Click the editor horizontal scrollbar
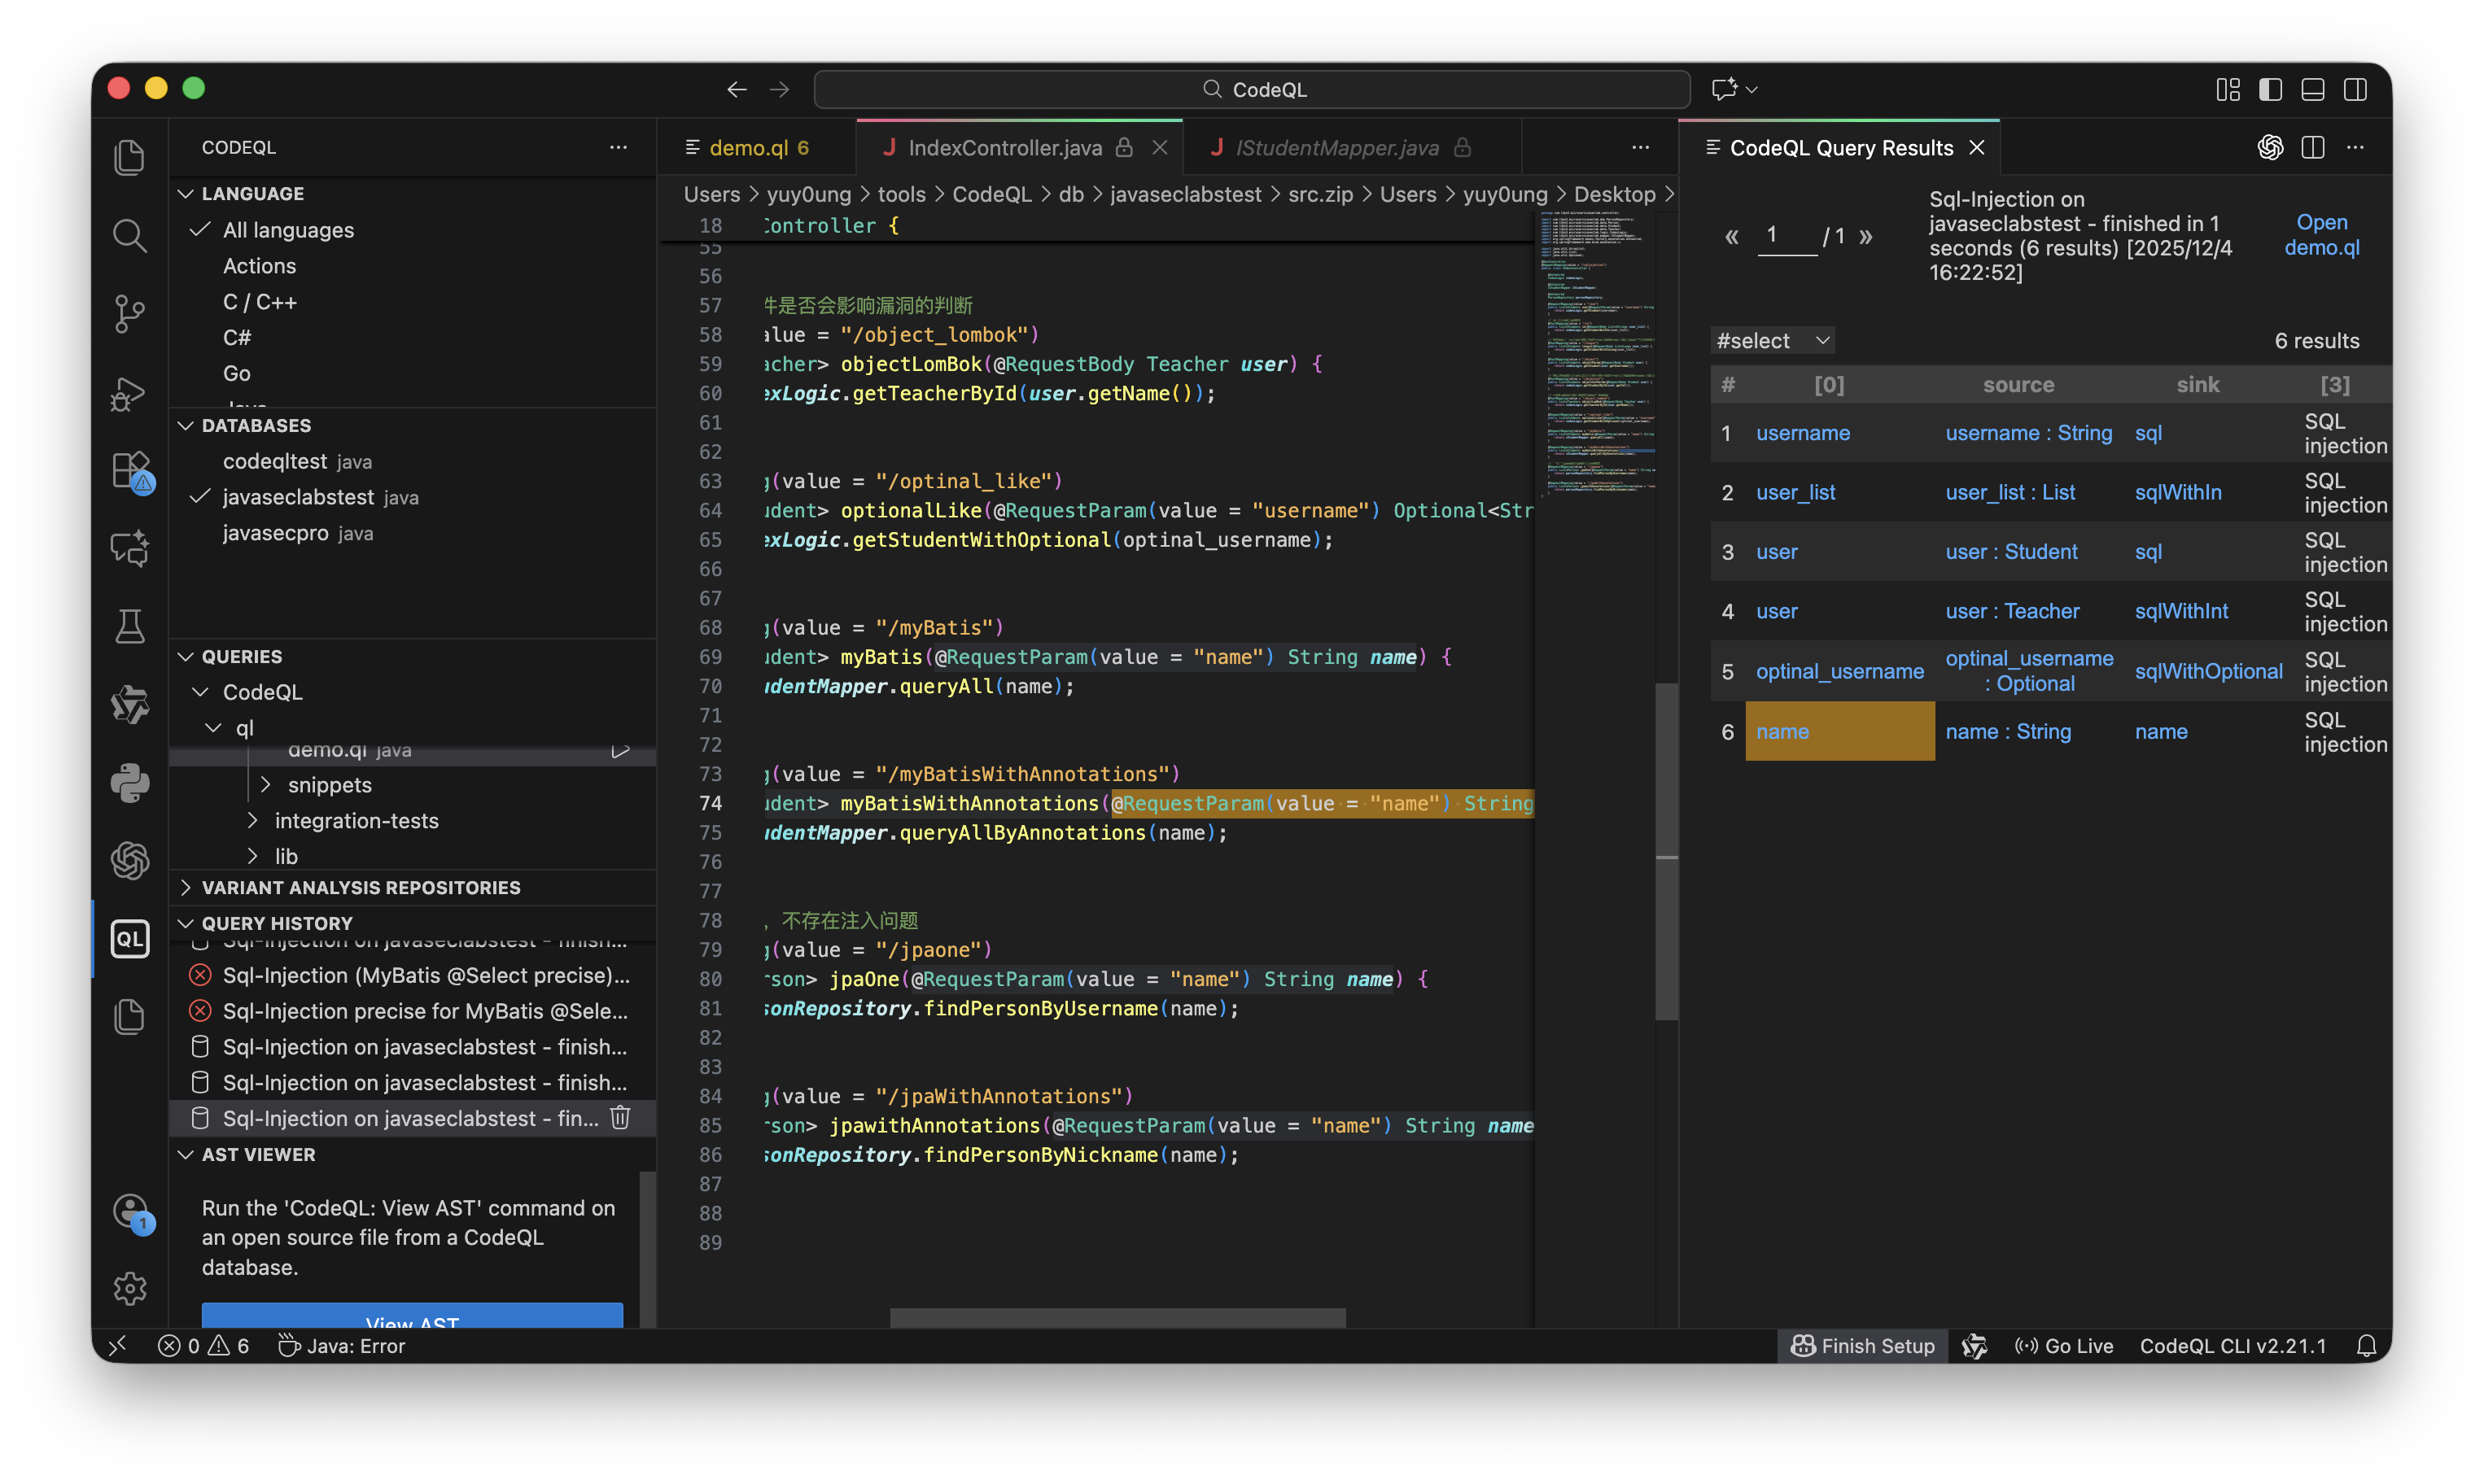 [1117, 1318]
